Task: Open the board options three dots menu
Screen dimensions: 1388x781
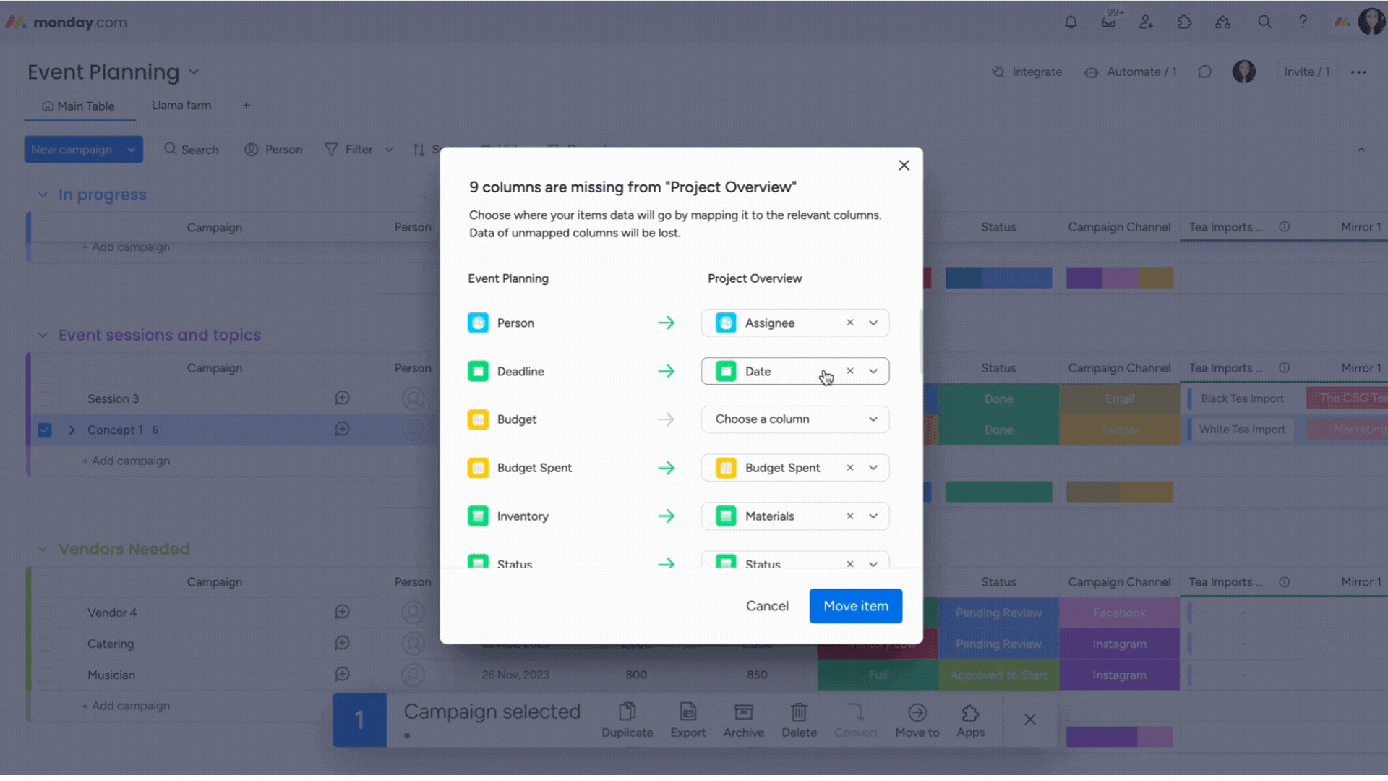Action: [x=1358, y=72]
